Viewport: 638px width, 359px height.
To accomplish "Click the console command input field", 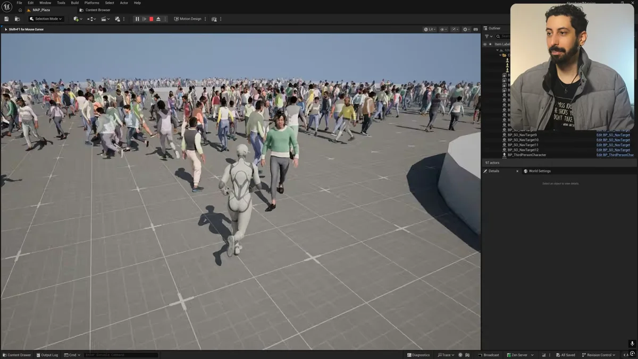I will coord(121,355).
